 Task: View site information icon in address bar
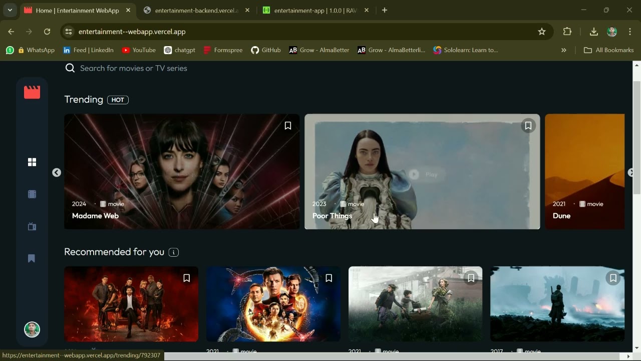[x=69, y=32]
